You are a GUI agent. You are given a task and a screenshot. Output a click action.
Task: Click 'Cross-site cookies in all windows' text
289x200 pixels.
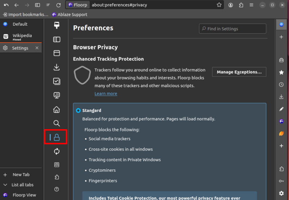click(121, 149)
